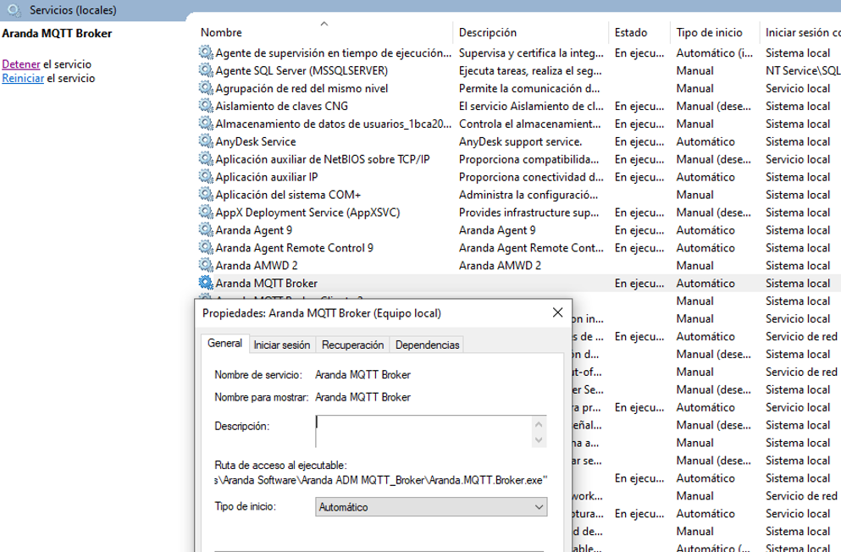Viewport: 841px width, 552px height.
Task: Close the Propiedades Aranda MQTT Broker dialog
Action: point(558,312)
